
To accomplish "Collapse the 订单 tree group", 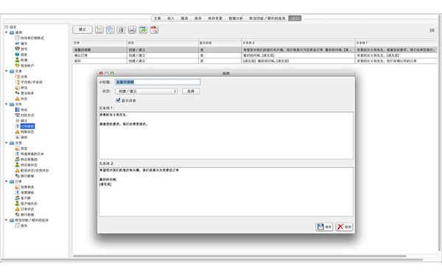I will point(6,181).
